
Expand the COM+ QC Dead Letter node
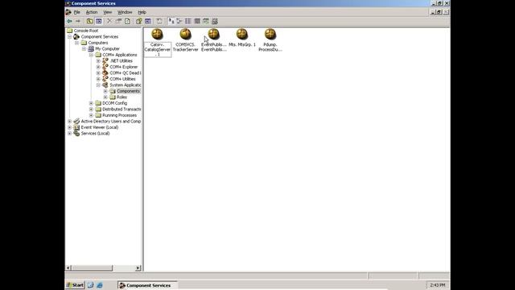(98, 73)
